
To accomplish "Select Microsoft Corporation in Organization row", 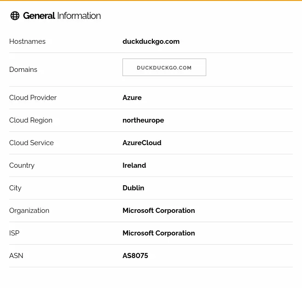I will (159, 211).
